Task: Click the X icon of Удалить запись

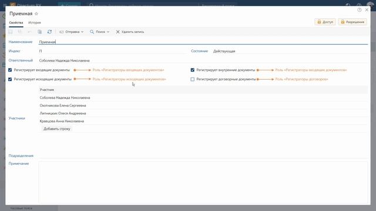Action: tap(117, 32)
